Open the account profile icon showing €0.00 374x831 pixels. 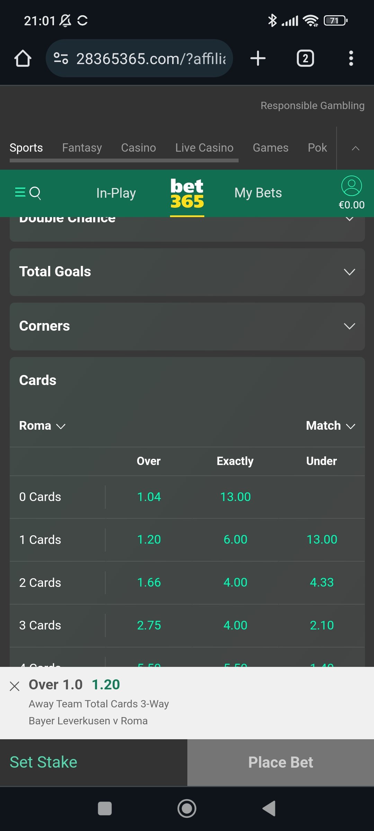[351, 193]
